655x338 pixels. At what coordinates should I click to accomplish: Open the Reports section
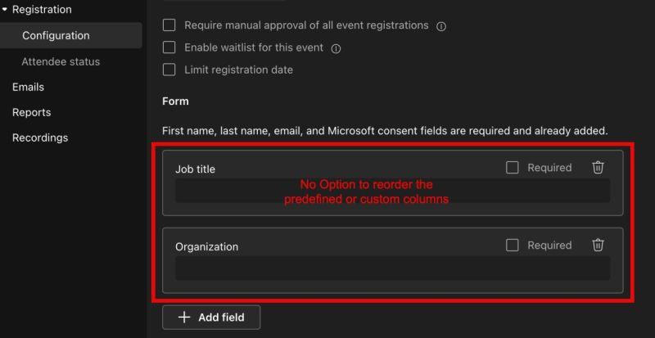click(x=31, y=112)
